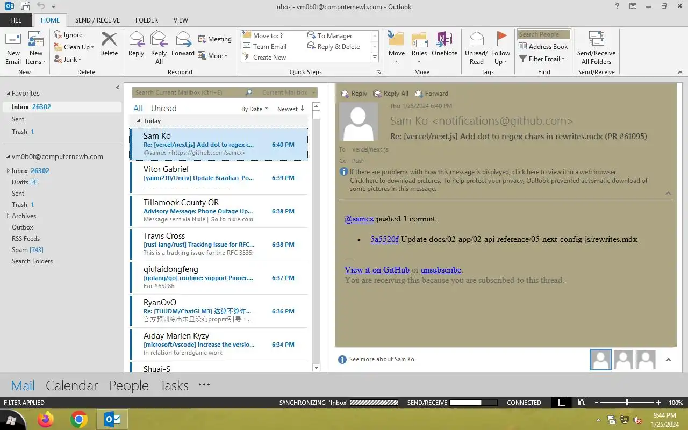Click the Reply icon in the ribbon

(136, 44)
